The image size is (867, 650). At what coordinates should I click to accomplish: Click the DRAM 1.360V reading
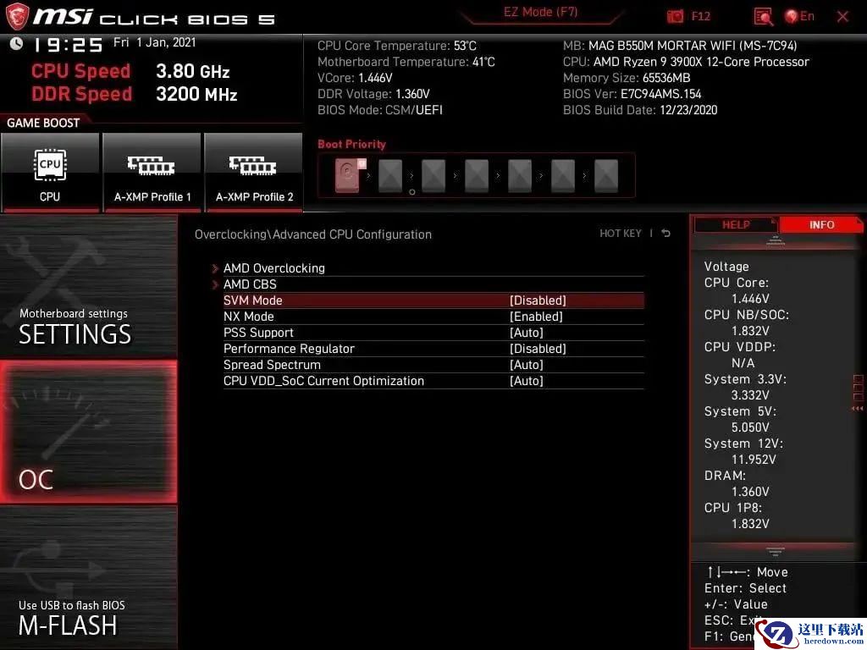(x=750, y=492)
